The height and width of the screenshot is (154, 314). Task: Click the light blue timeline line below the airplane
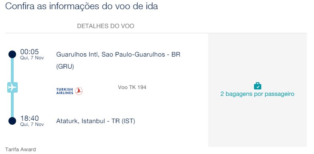coord(12,105)
